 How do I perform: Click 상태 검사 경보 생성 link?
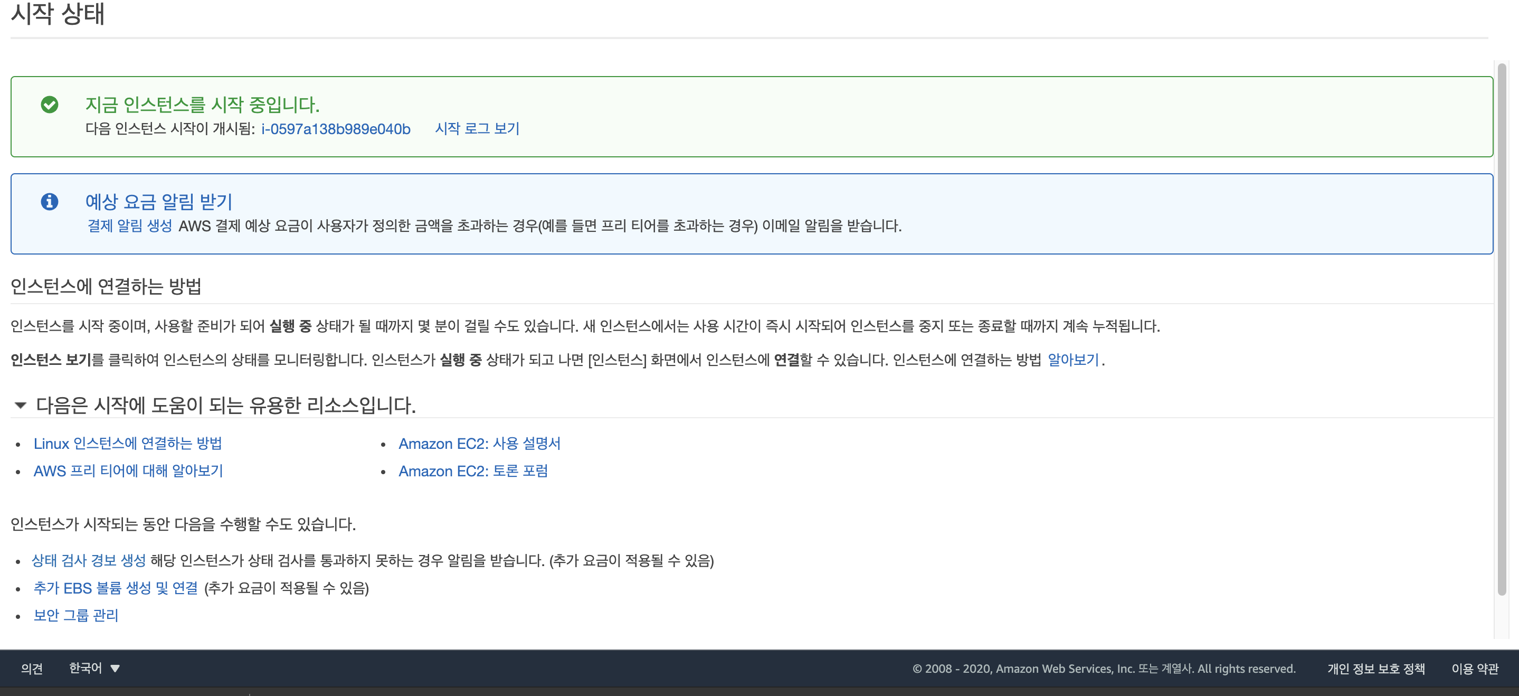point(89,560)
